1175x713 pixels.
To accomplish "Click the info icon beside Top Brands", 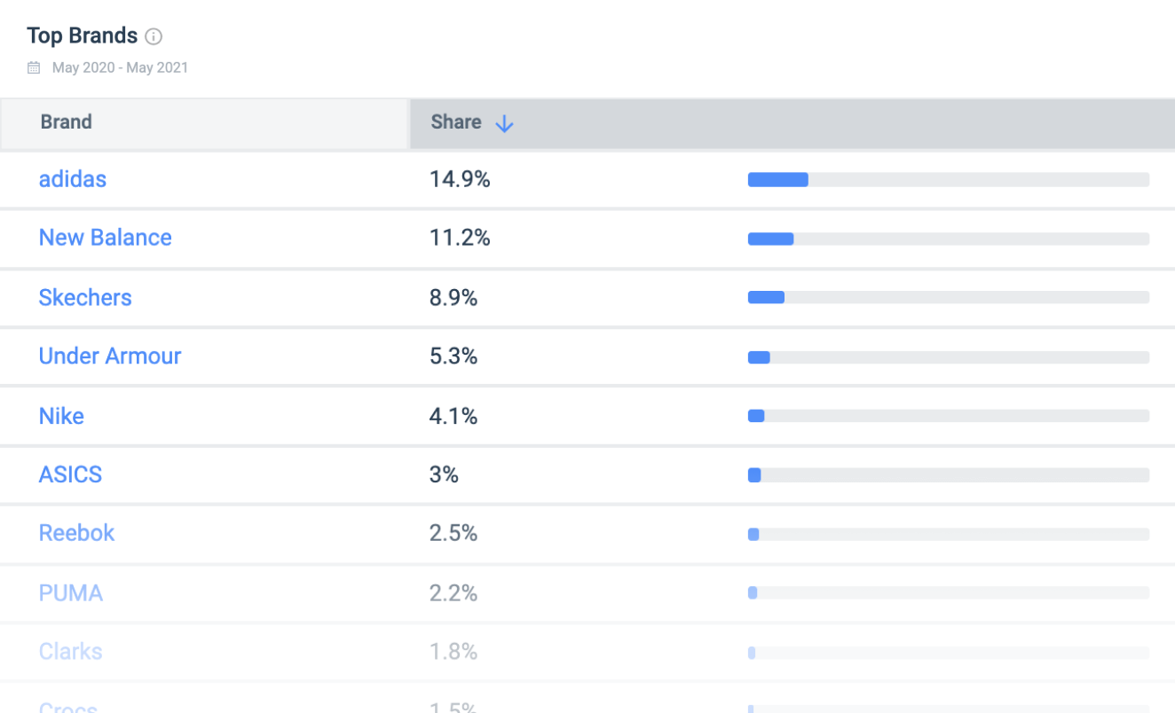I will coord(154,36).
